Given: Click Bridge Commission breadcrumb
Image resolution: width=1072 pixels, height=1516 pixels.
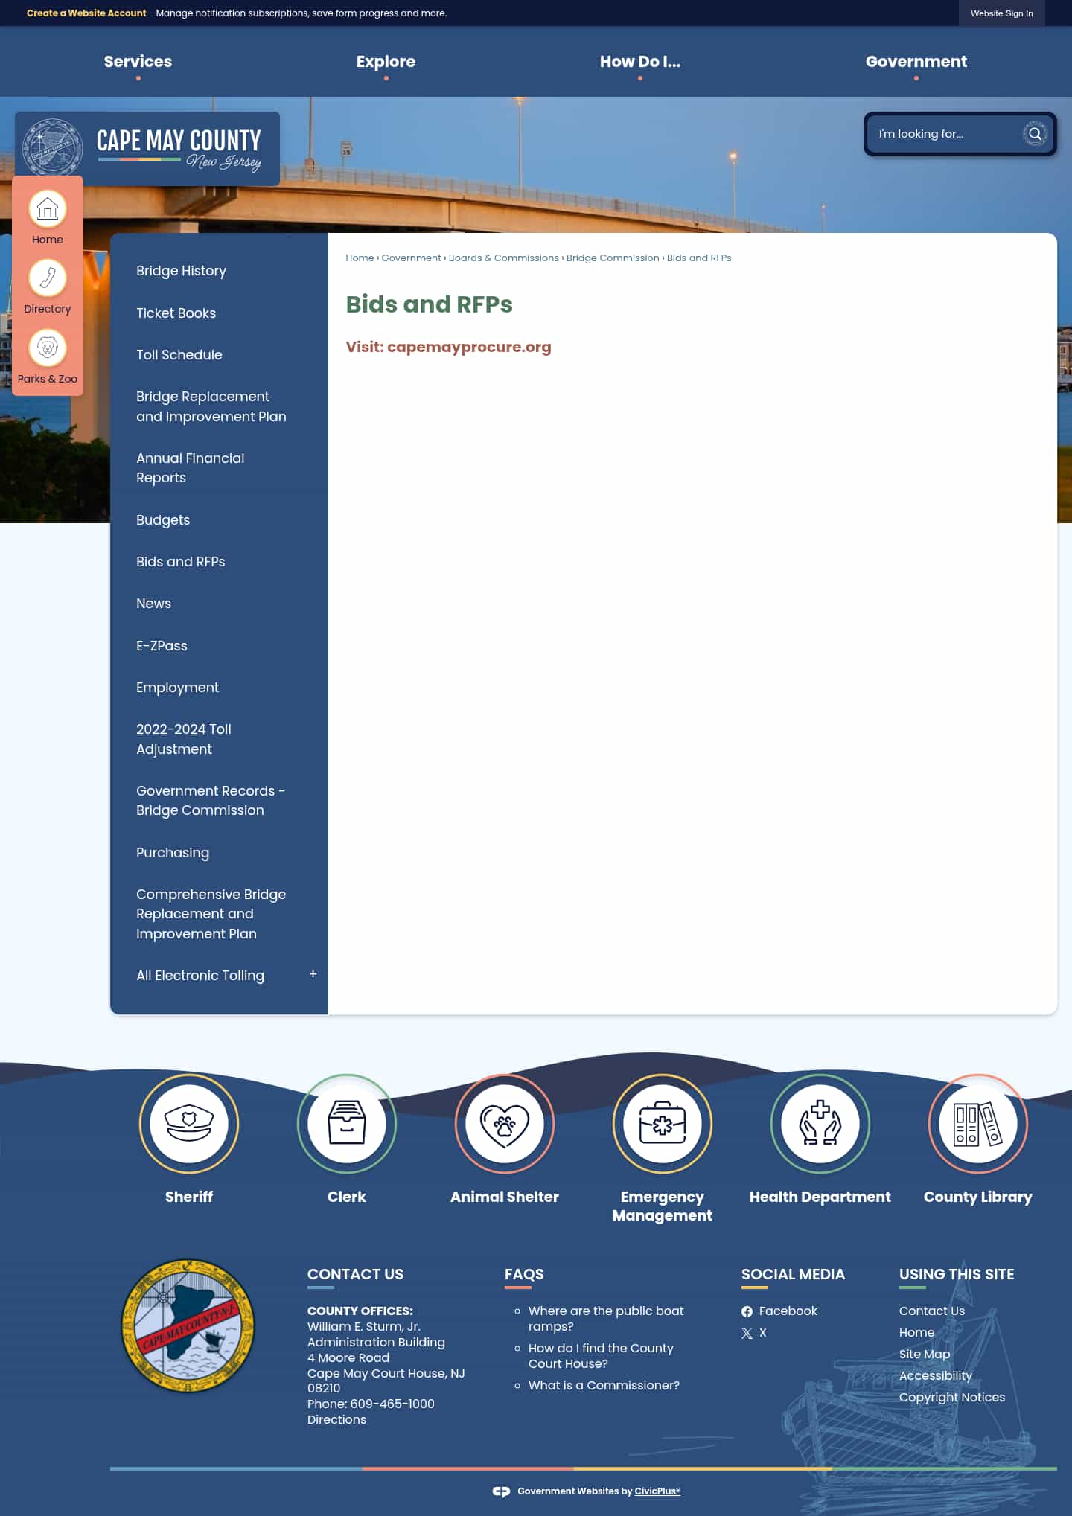Looking at the screenshot, I should 613,258.
